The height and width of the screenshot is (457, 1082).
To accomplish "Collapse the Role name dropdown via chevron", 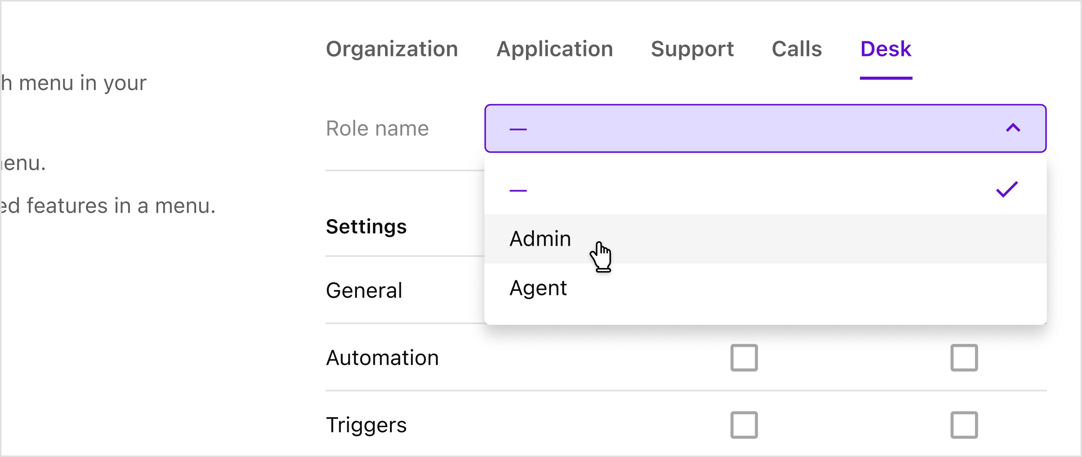I will click(1013, 128).
